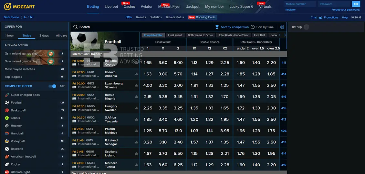Click the Promotions megaphone icon
Image resolution: width=365 pixels, height=174 pixels.
point(320,18)
